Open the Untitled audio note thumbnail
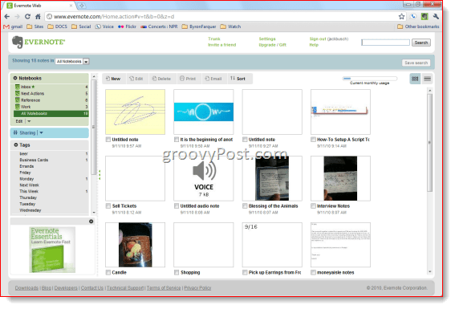 (203, 178)
